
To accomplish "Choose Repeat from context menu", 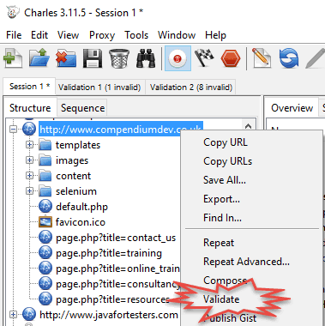I will pyautogui.click(x=219, y=243).
